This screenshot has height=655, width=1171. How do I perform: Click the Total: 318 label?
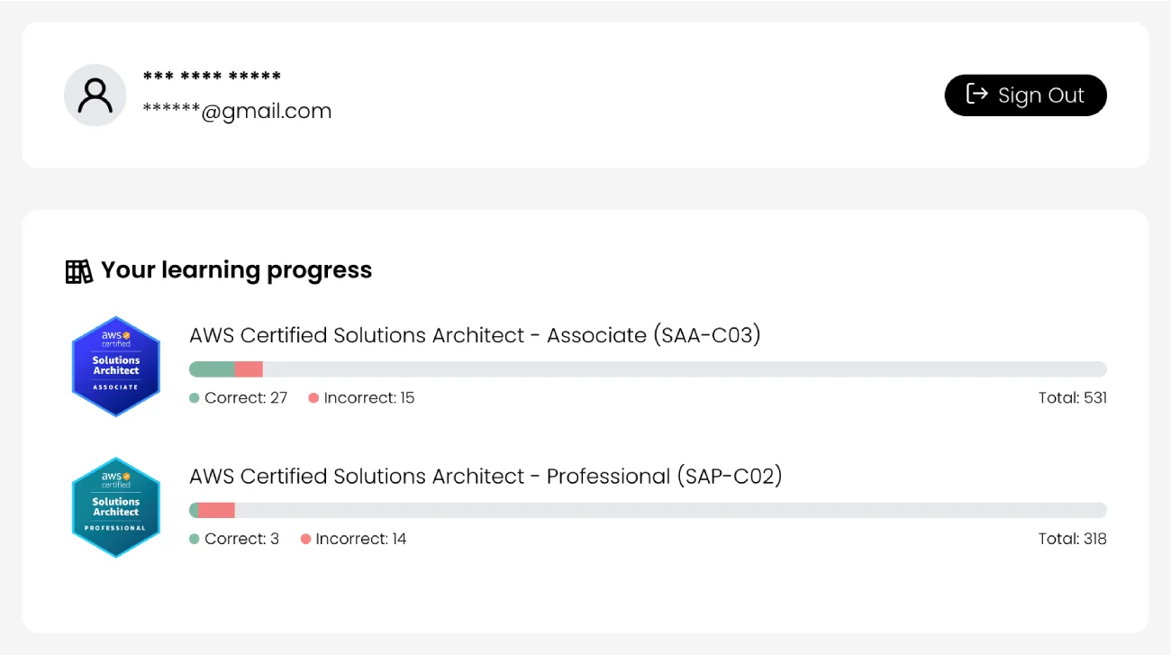1072,539
